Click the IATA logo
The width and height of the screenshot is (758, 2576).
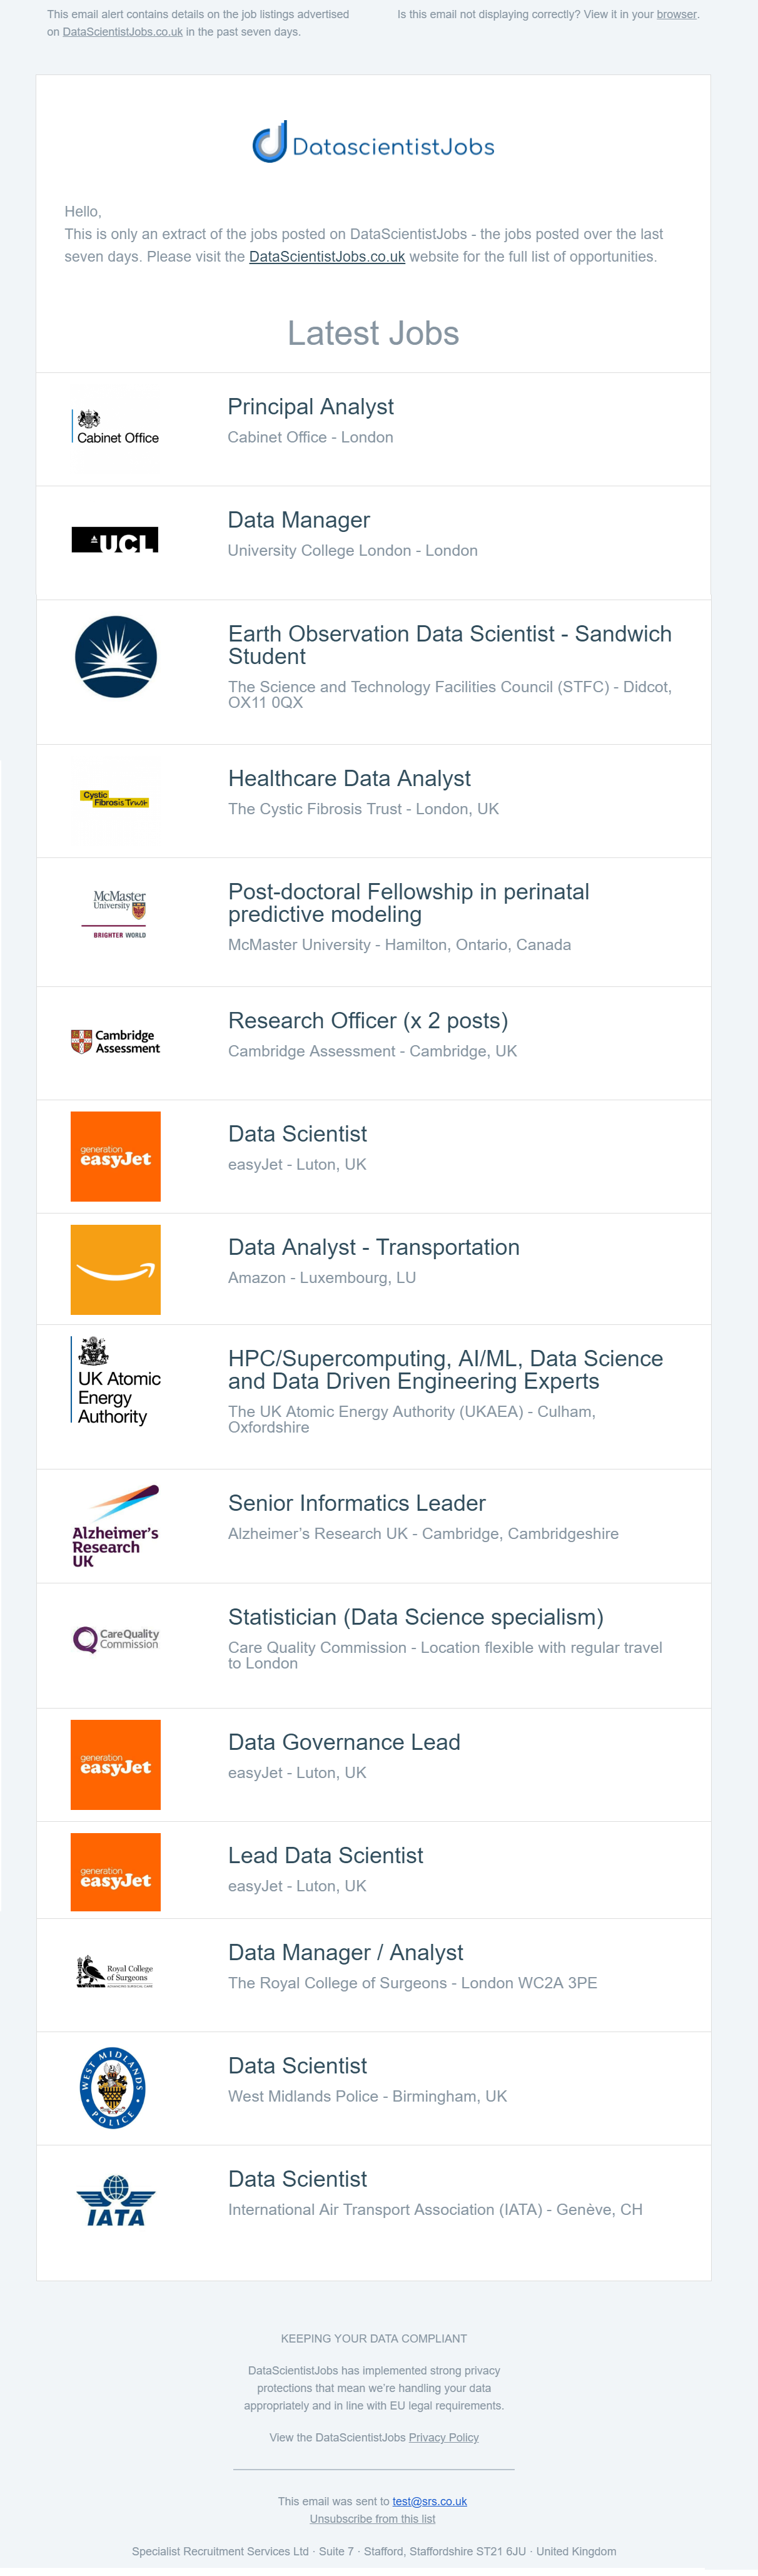pyautogui.click(x=116, y=2201)
